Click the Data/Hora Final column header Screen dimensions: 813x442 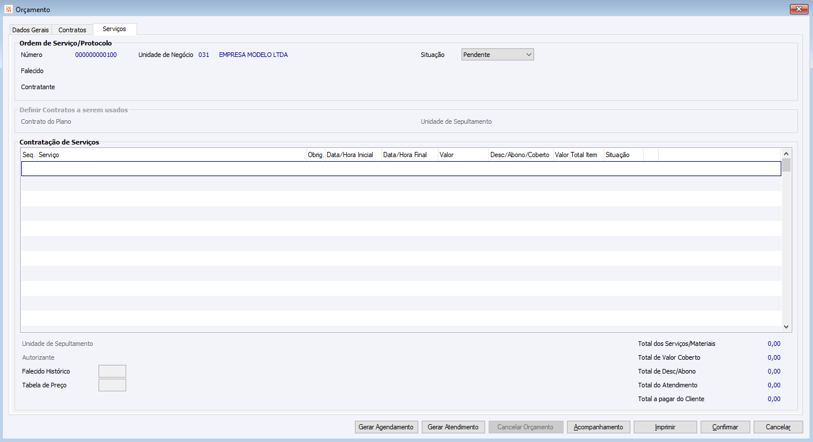point(410,155)
